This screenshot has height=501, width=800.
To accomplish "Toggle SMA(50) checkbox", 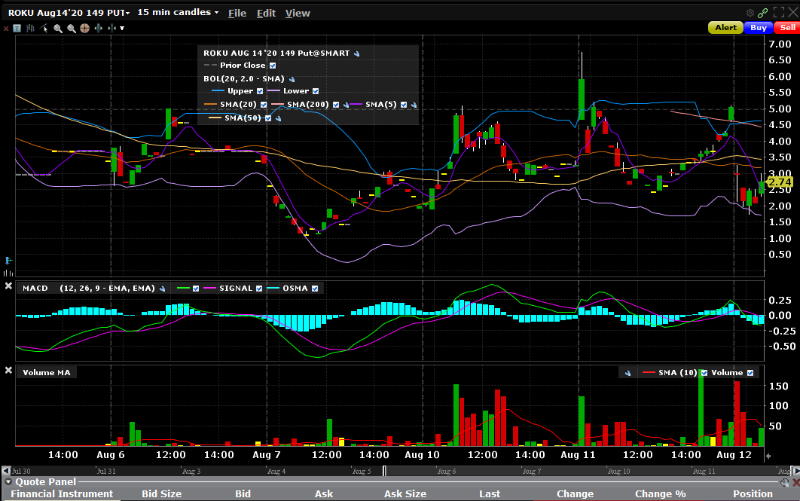I will coord(268,118).
